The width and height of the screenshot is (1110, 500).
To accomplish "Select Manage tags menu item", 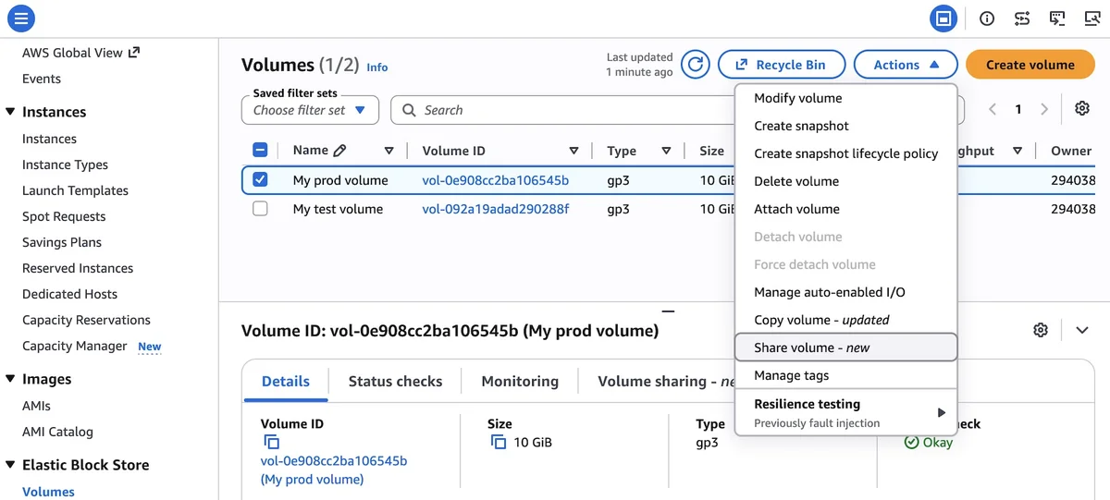I will click(845, 375).
